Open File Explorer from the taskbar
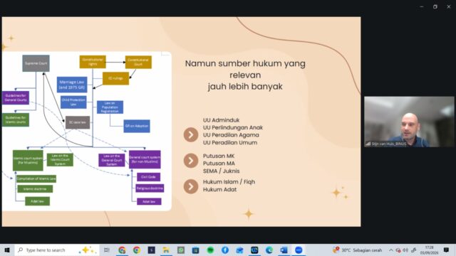This screenshot has height=256, width=456. [x=166, y=250]
